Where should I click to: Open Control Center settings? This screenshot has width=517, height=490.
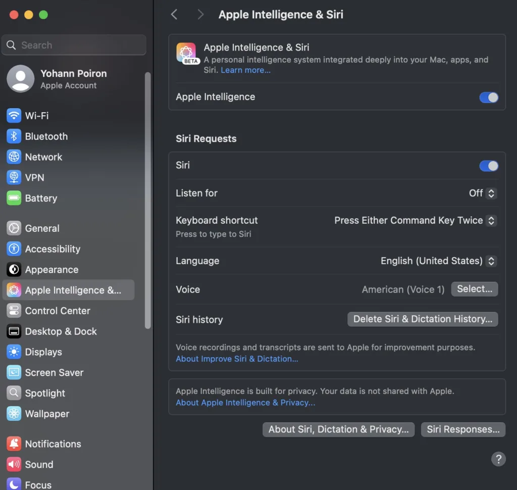(68, 311)
